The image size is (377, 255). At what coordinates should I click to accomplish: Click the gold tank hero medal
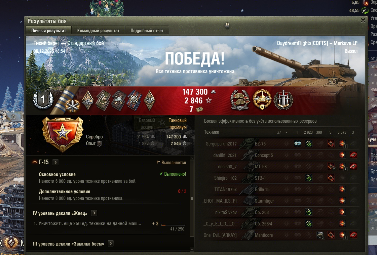(x=262, y=99)
